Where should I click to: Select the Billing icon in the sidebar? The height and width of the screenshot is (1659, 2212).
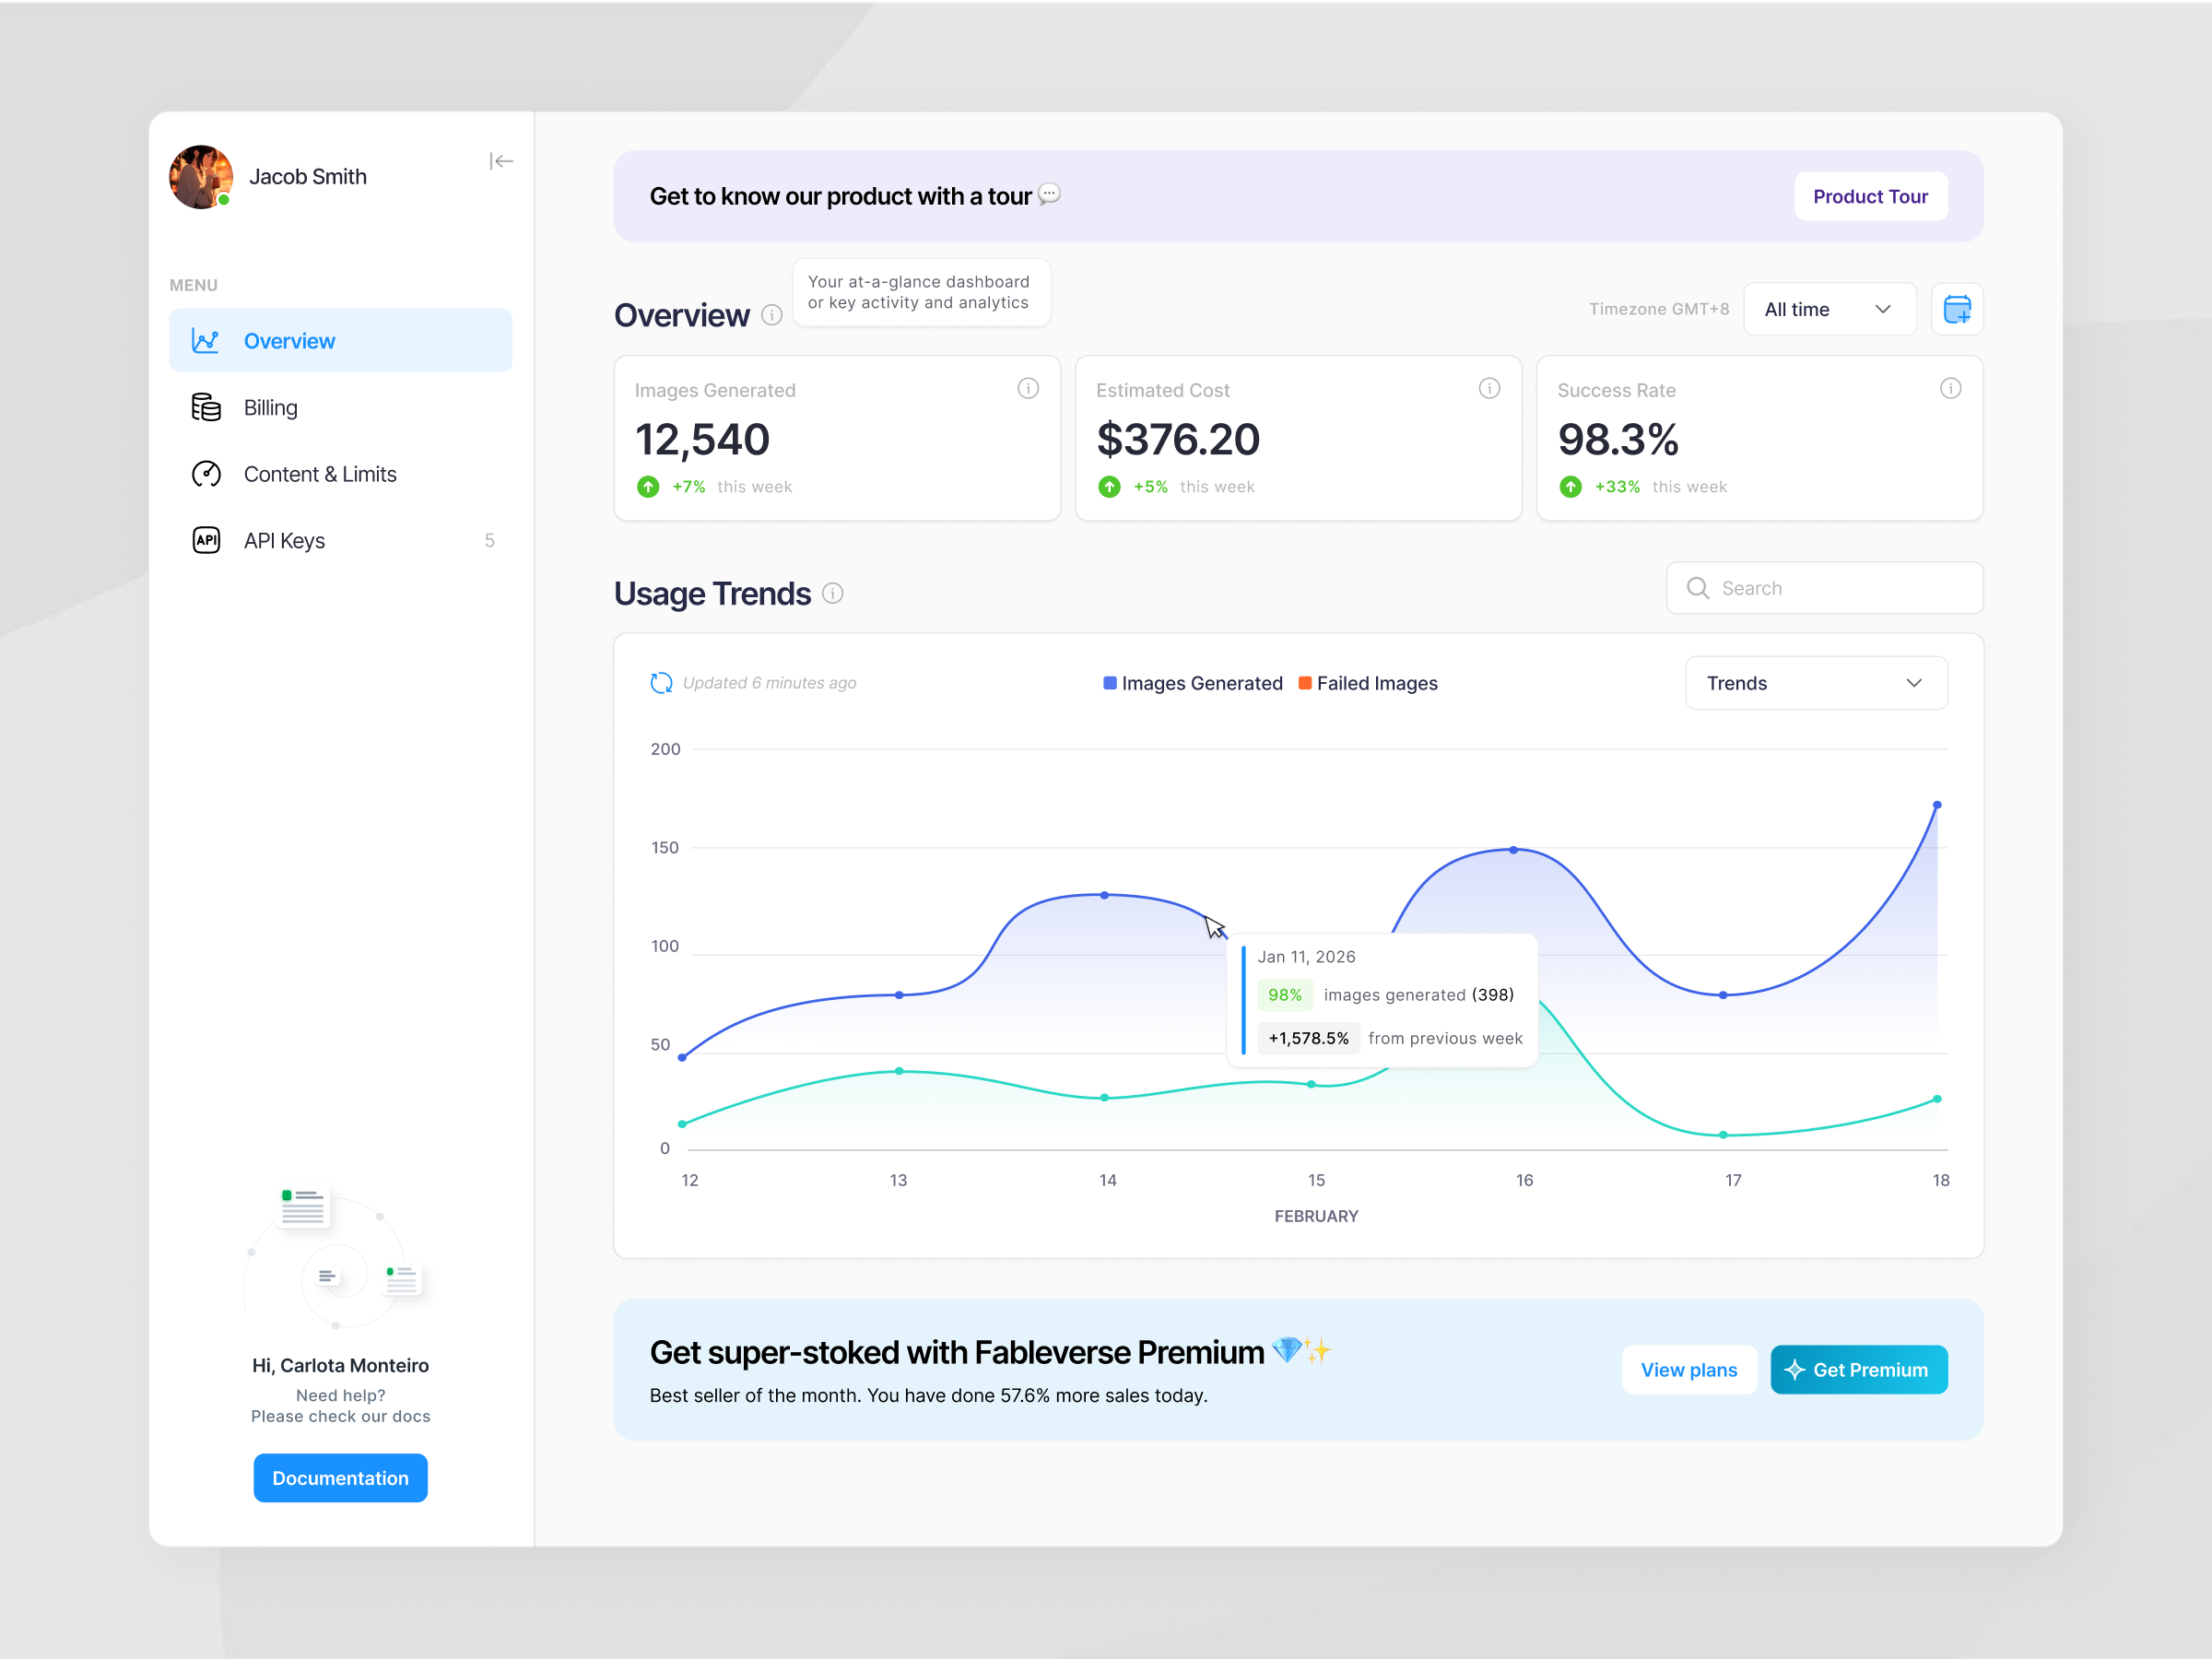click(x=205, y=407)
